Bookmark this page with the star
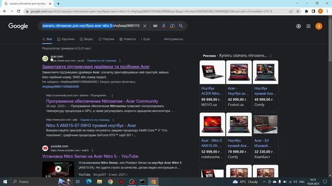This screenshot has height=186, width=332. point(298,11)
